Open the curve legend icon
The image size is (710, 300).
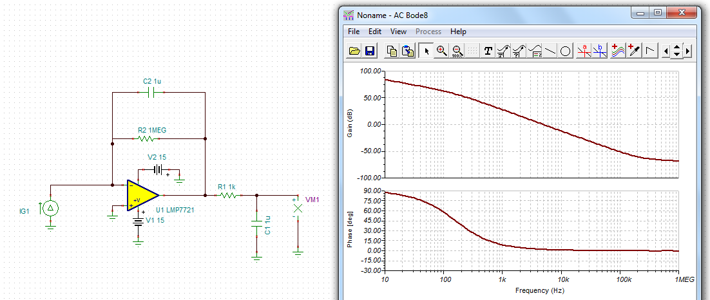(535, 51)
